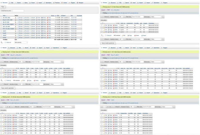Click Refresh link in avg_all_room_data panel
The image size is (200, 135).
[x=35, y=58]
